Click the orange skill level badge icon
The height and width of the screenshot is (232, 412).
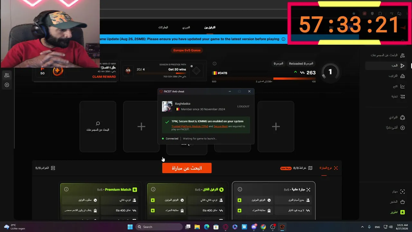(58, 71)
